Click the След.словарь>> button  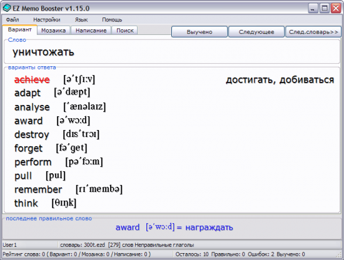313,32
